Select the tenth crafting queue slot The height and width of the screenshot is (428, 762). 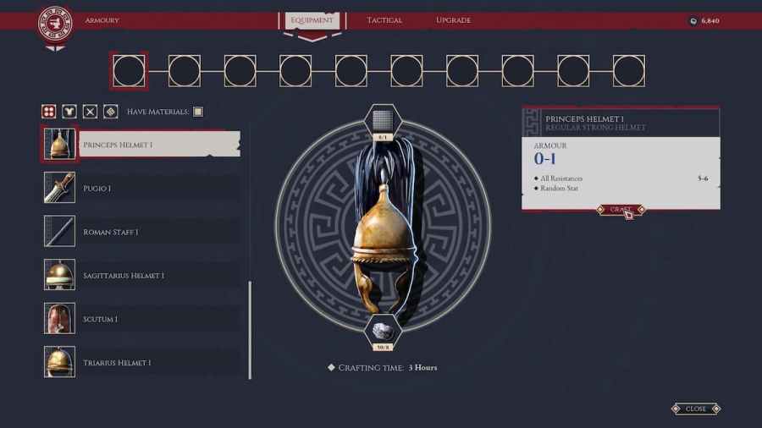tap(629, 71)
